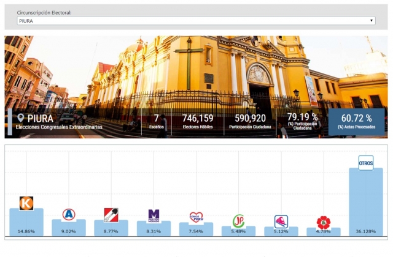Click the blue and pink party logo
The image size is (393, 257).
point(281,222)
